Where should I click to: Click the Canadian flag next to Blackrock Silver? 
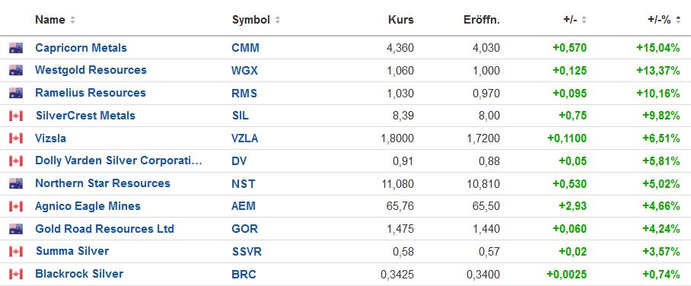coord(16,274)
